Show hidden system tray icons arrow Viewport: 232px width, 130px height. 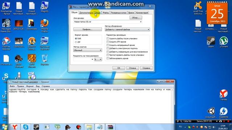point(185,127)
